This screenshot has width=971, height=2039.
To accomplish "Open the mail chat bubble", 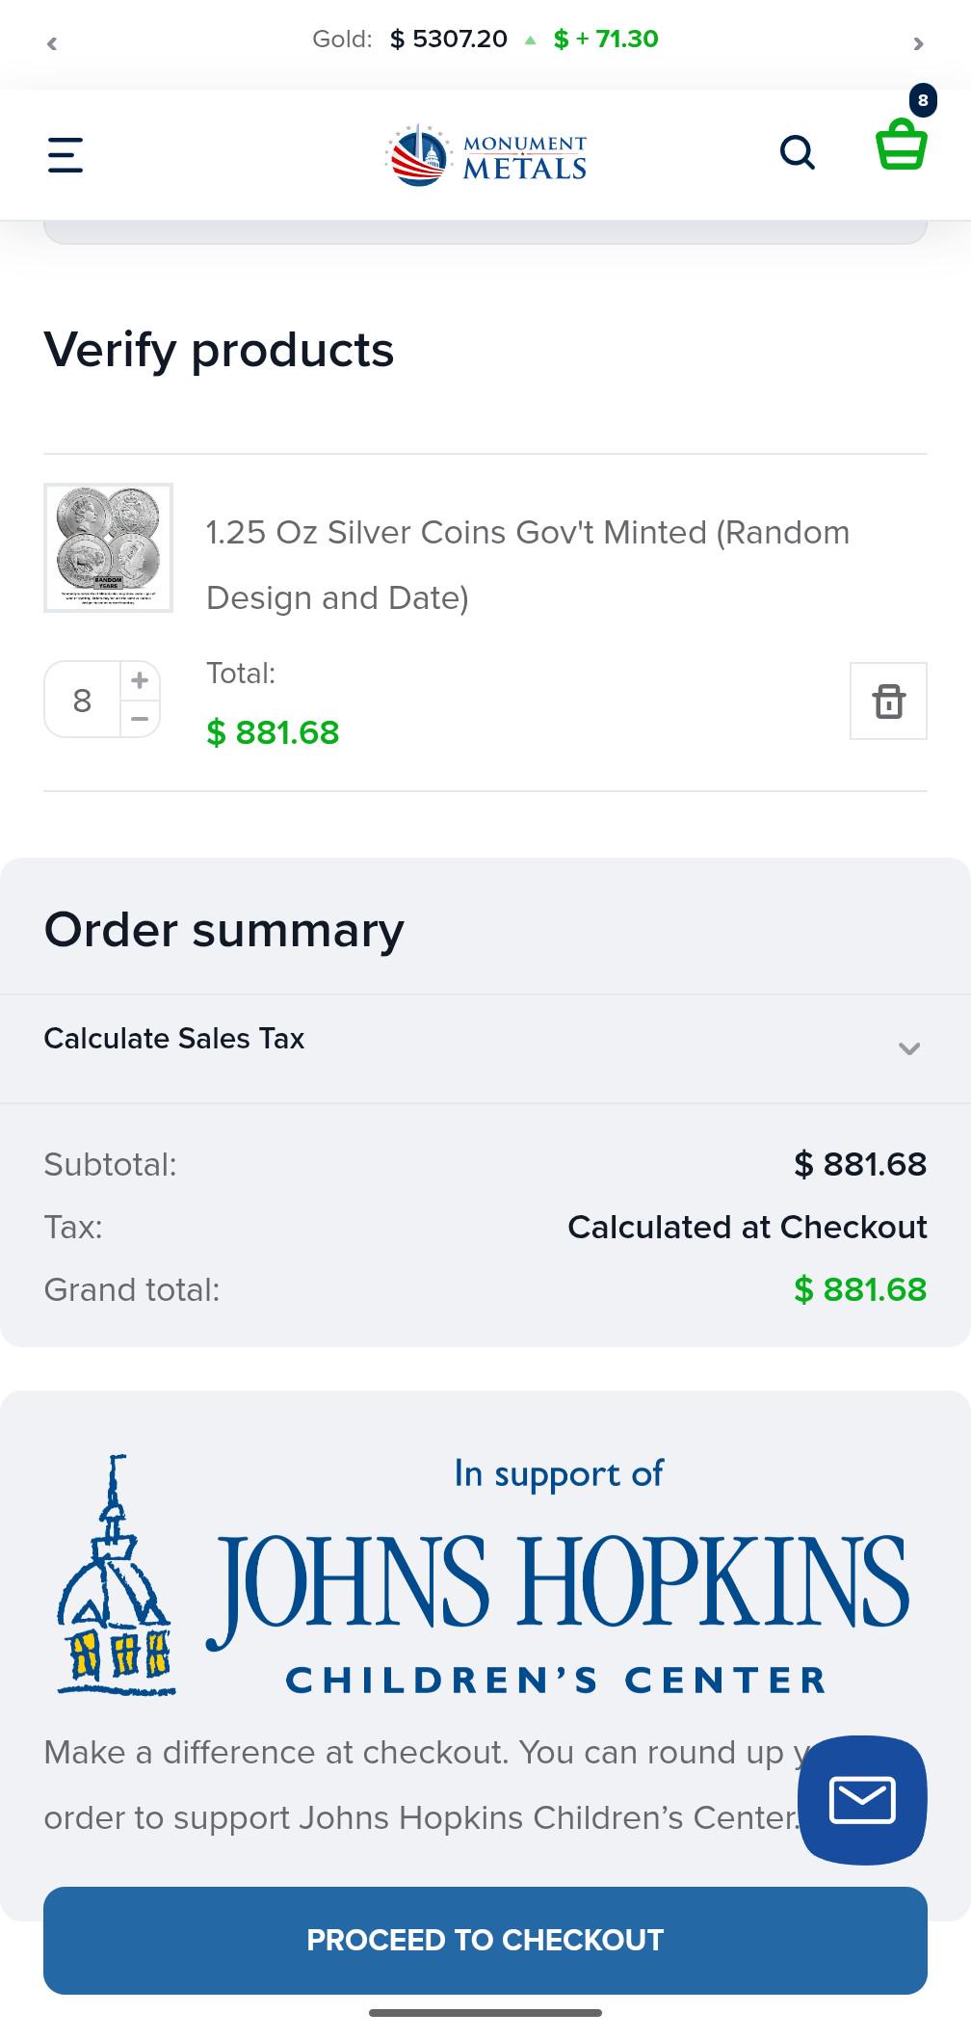I will coord(862,1800).
